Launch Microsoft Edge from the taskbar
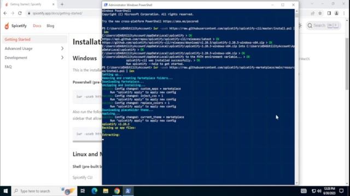The height and width of the screenshot is (196, 350). pos(95,191)
